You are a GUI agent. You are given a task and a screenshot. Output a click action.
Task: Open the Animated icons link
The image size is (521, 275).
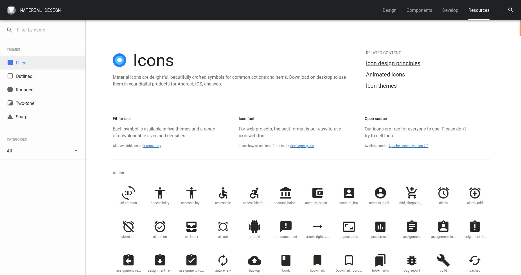385,75
